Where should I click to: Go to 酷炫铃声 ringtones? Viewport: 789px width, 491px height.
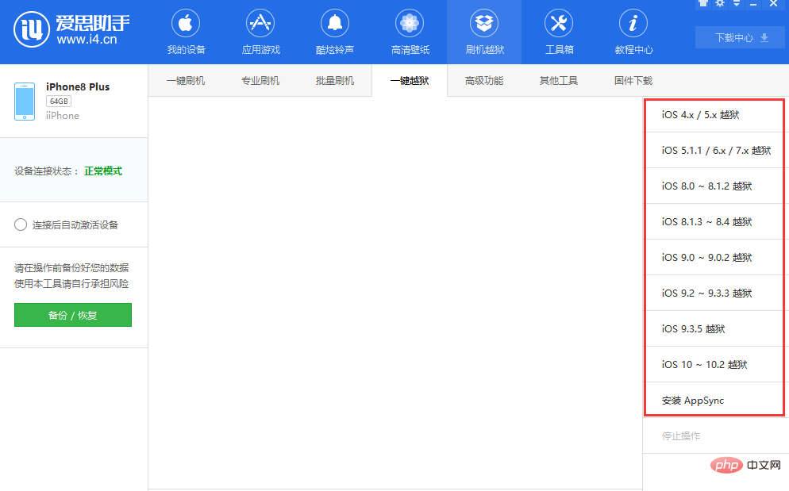(x=335, y=33)
